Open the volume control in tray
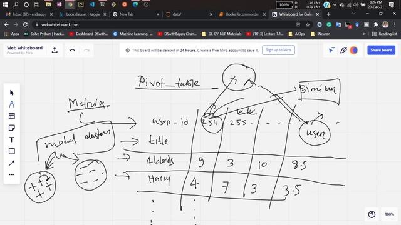This screenshot has width=401, height=225. tap(356, 4)
